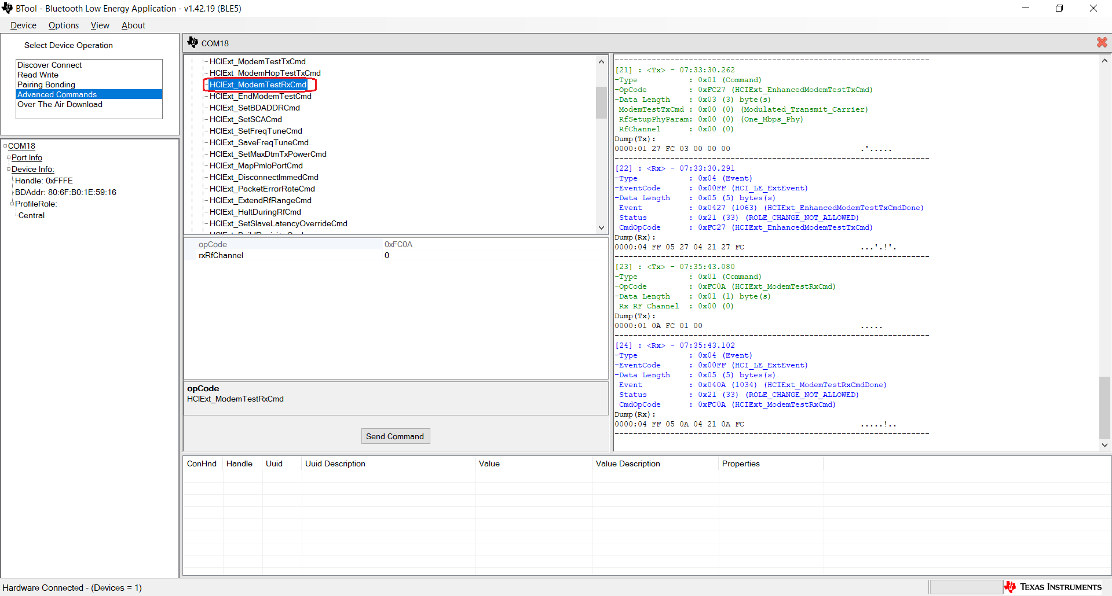
Task: Select Over The Air Download operation
Action: 60,105
